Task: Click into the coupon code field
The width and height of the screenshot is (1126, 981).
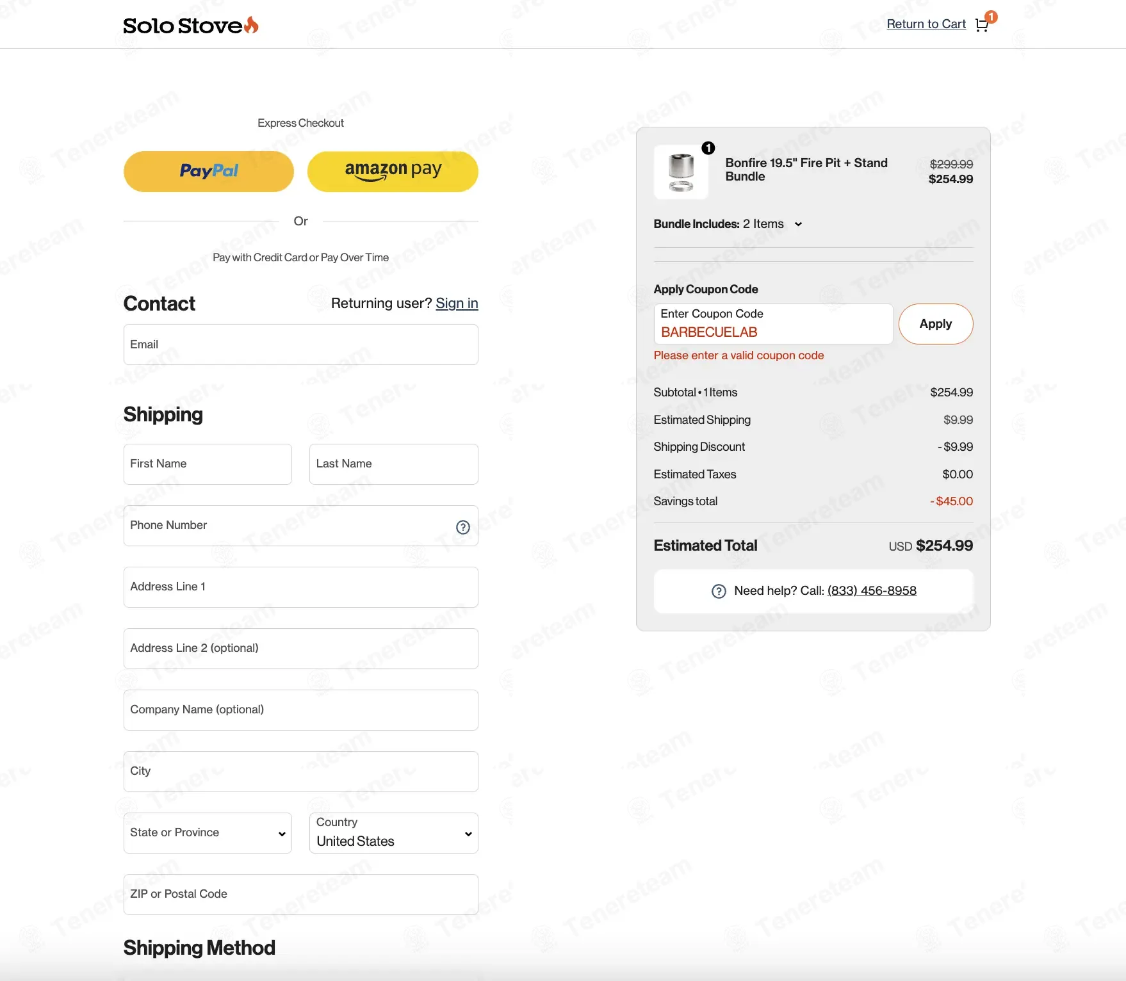Action: click(773, 324)
